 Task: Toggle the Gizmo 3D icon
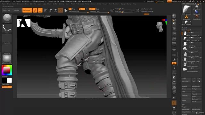point(61,10)
